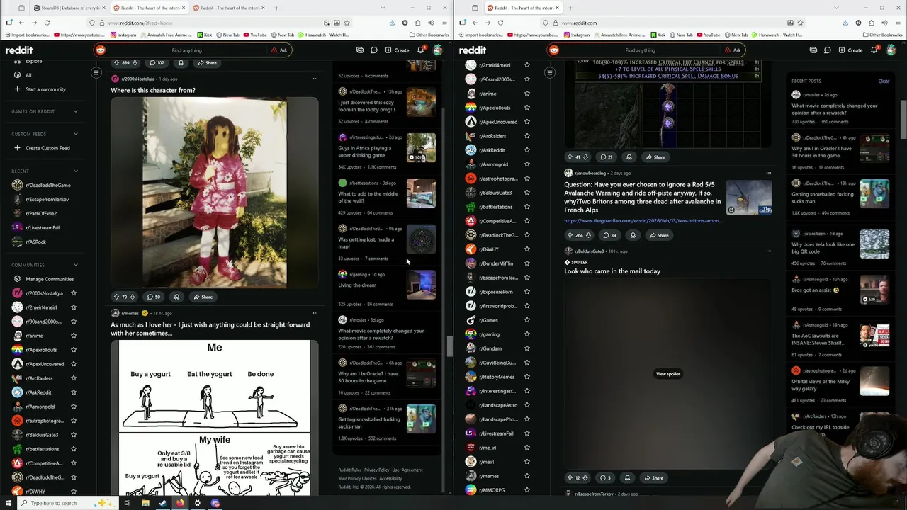Screen dimensions: 907x510
Task: Clear the Recent Posts list
Action: 884,81
